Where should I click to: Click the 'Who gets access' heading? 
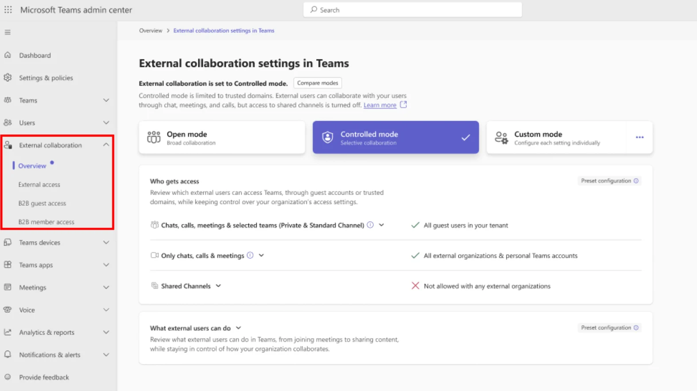tap(174, 181)
